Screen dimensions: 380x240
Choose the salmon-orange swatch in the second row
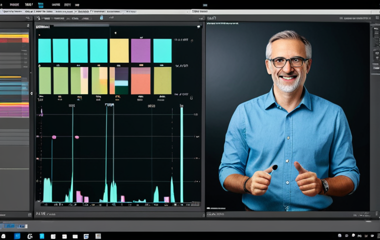pos(141,80)
